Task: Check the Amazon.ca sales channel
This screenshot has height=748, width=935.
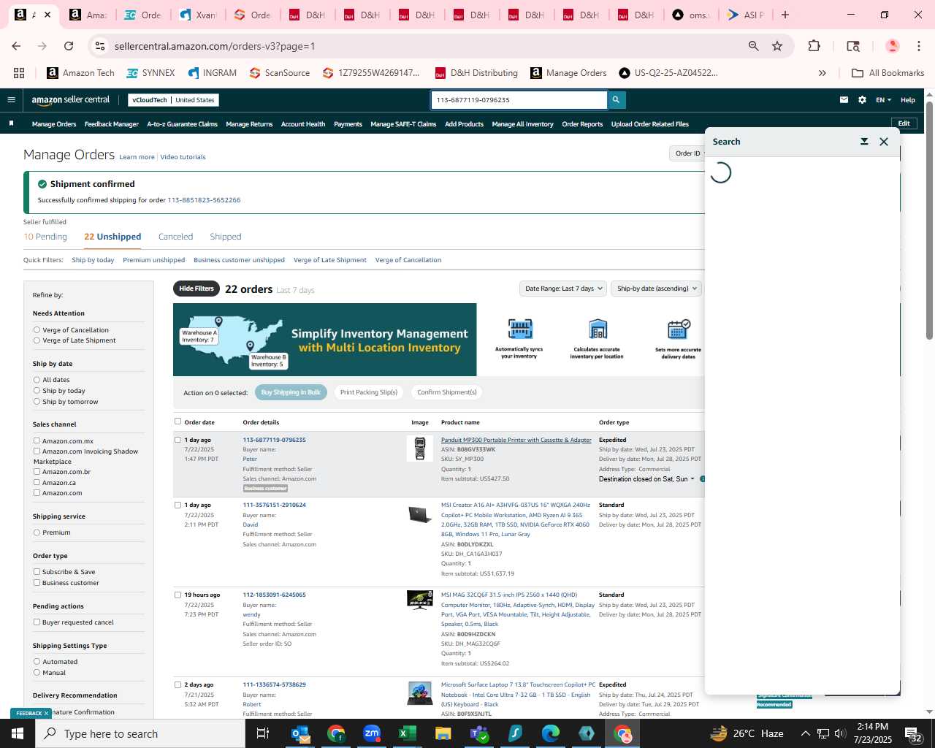Action: coord(37,482)
